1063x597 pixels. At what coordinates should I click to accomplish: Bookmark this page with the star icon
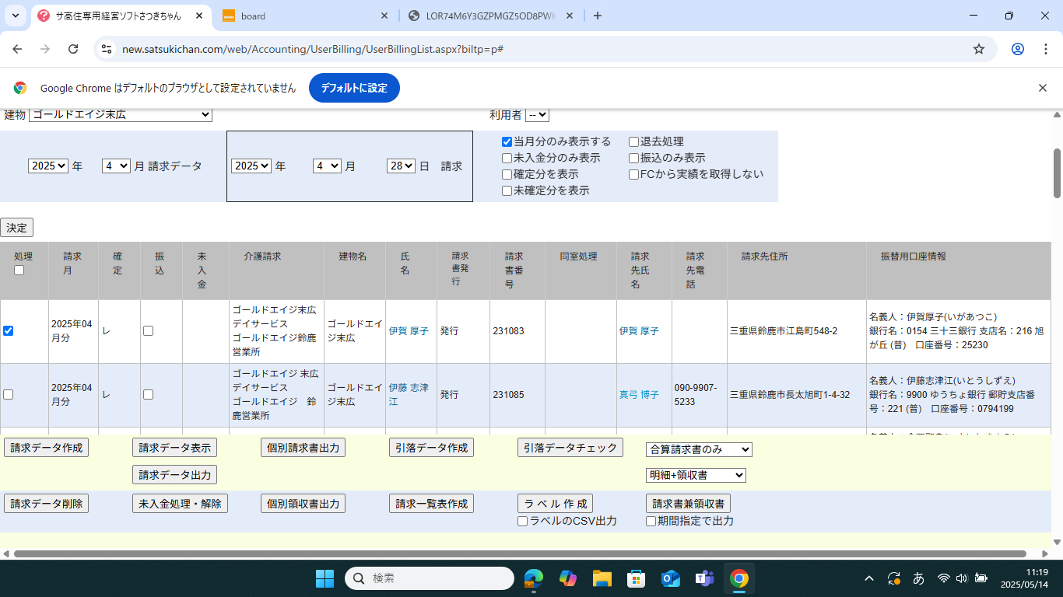pyautogui.click(x=979, y=49)
